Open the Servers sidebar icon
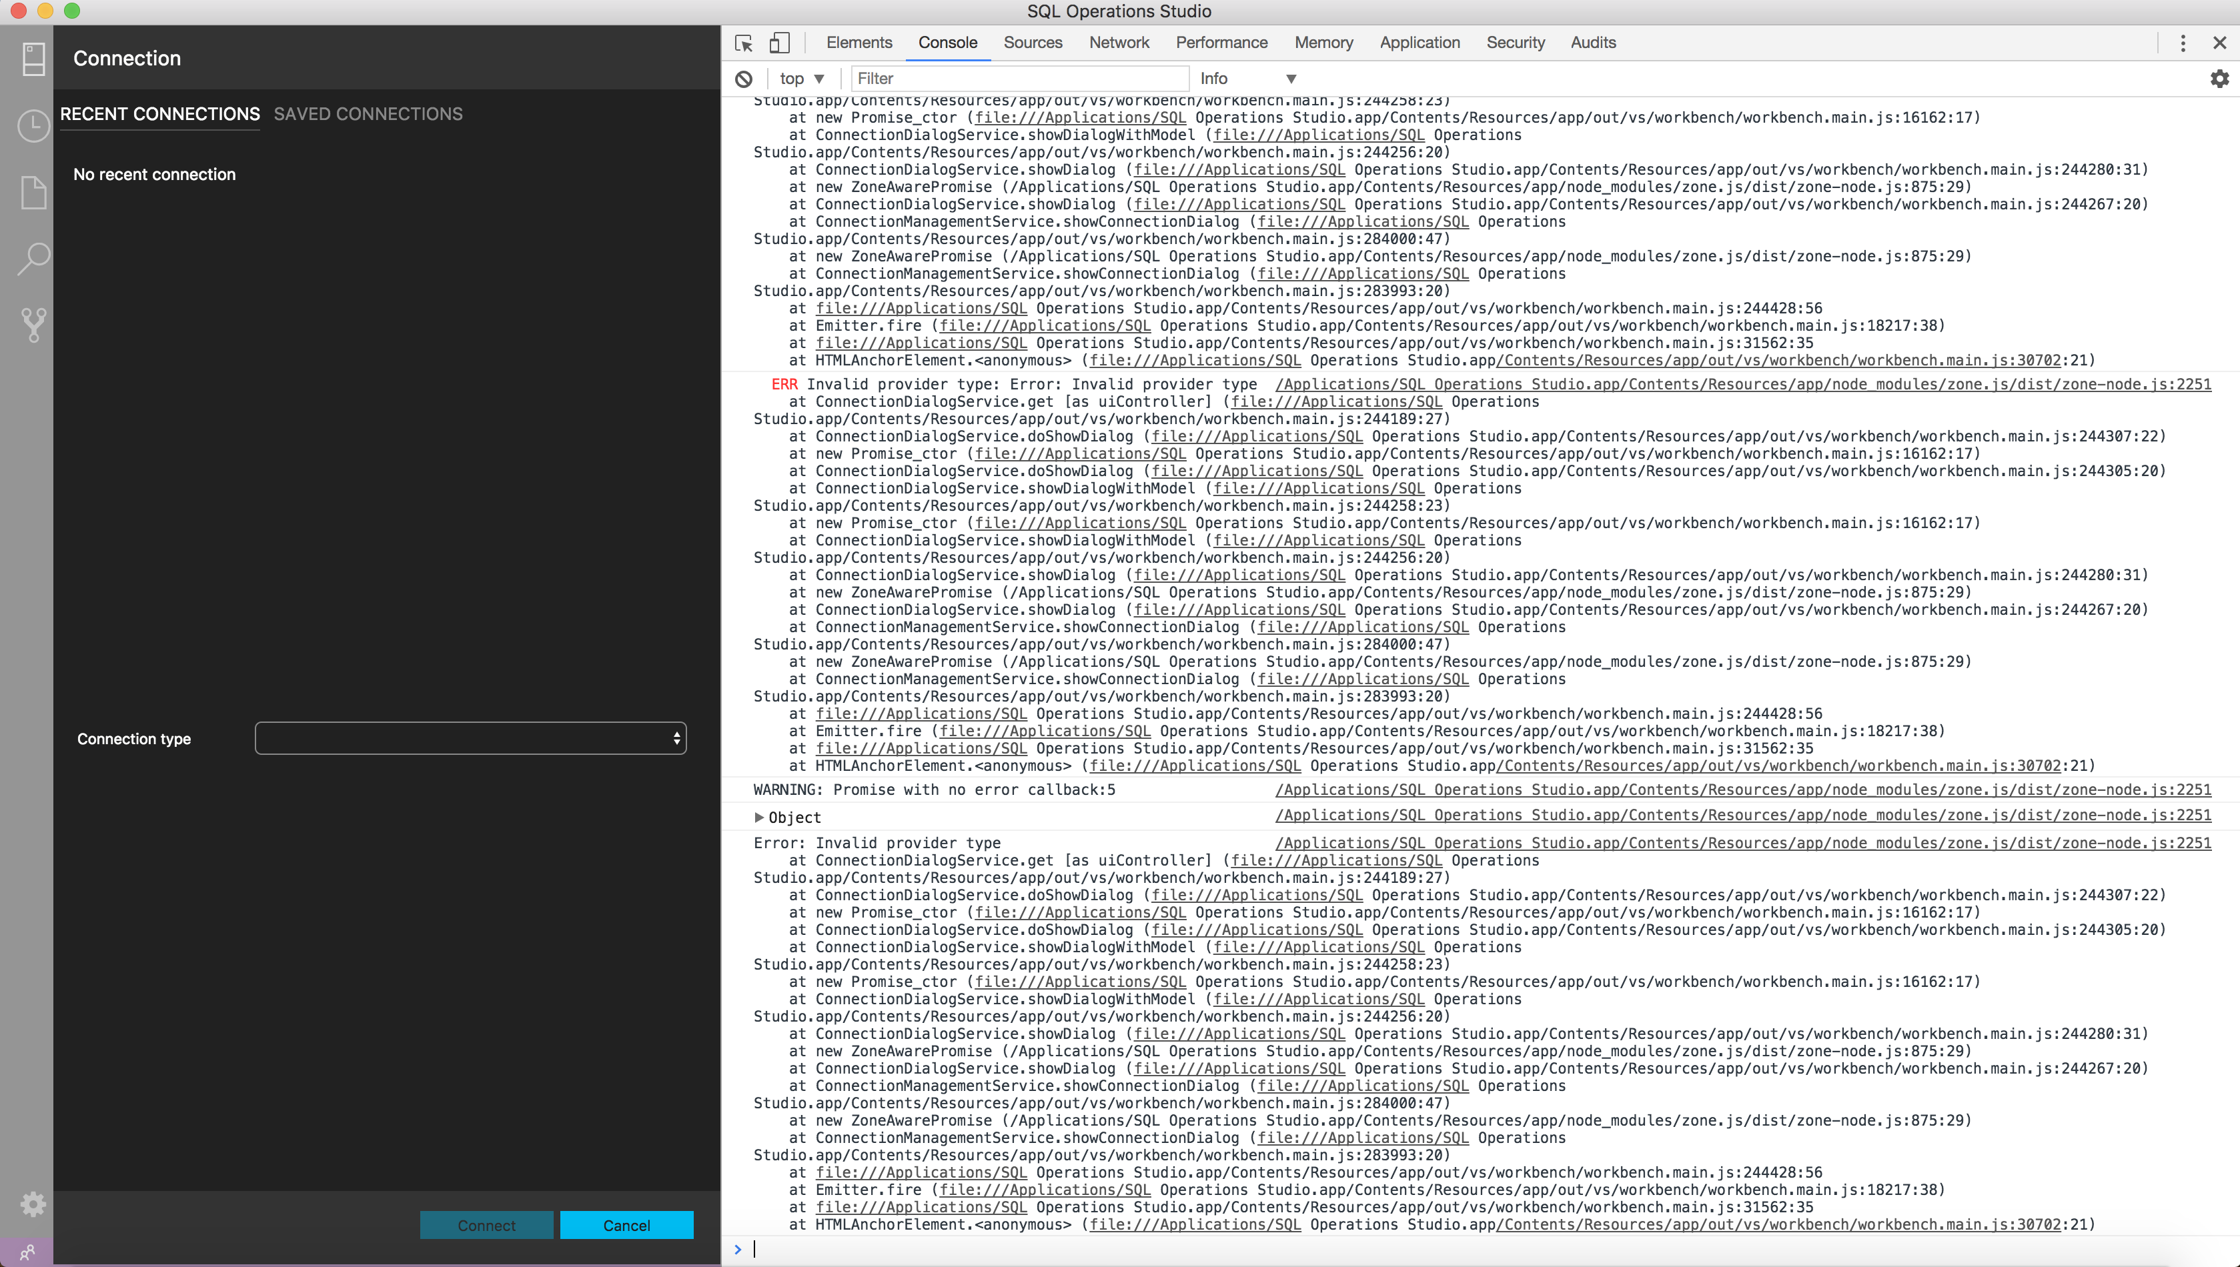 tap(33, 59)
